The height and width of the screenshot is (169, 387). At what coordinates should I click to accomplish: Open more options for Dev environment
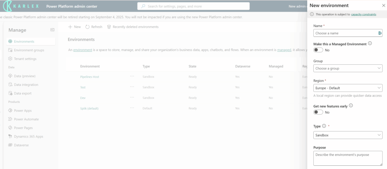[132, 97]
